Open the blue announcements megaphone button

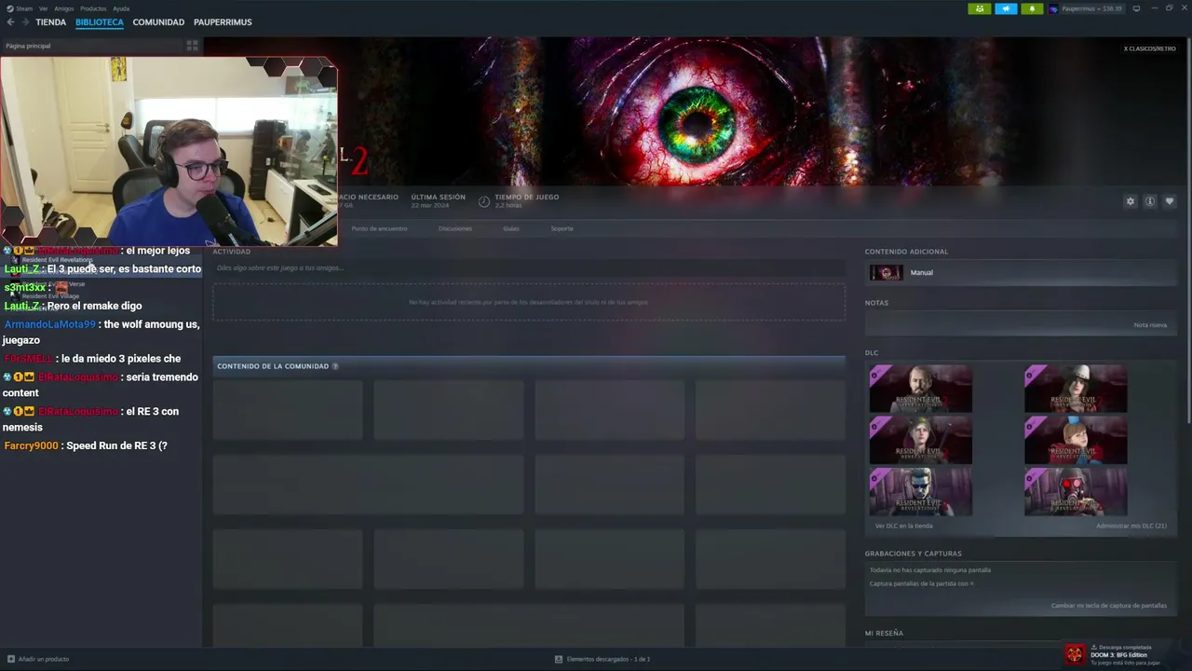[x=1006, y=8]
